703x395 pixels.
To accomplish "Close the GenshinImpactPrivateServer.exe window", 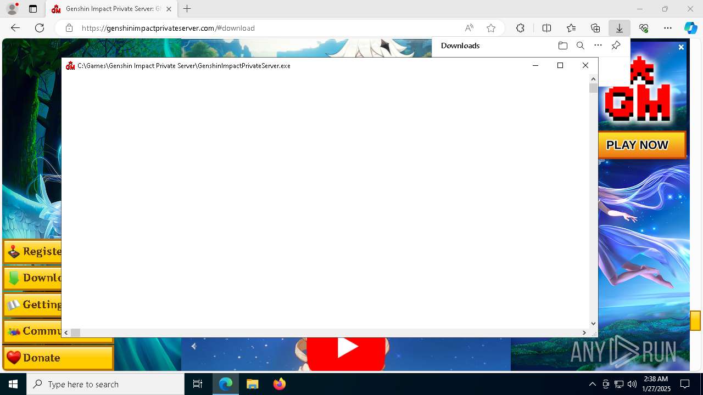I will (585, 65).
